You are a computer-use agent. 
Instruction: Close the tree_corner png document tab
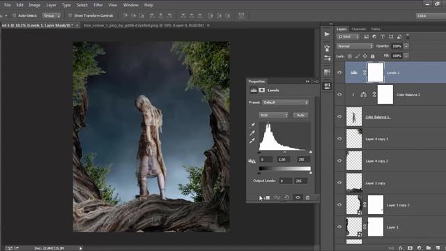pyautogui.click(x=208, y=25)
